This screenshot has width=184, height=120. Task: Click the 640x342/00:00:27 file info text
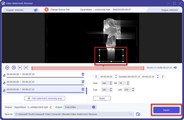click(122, 10)
